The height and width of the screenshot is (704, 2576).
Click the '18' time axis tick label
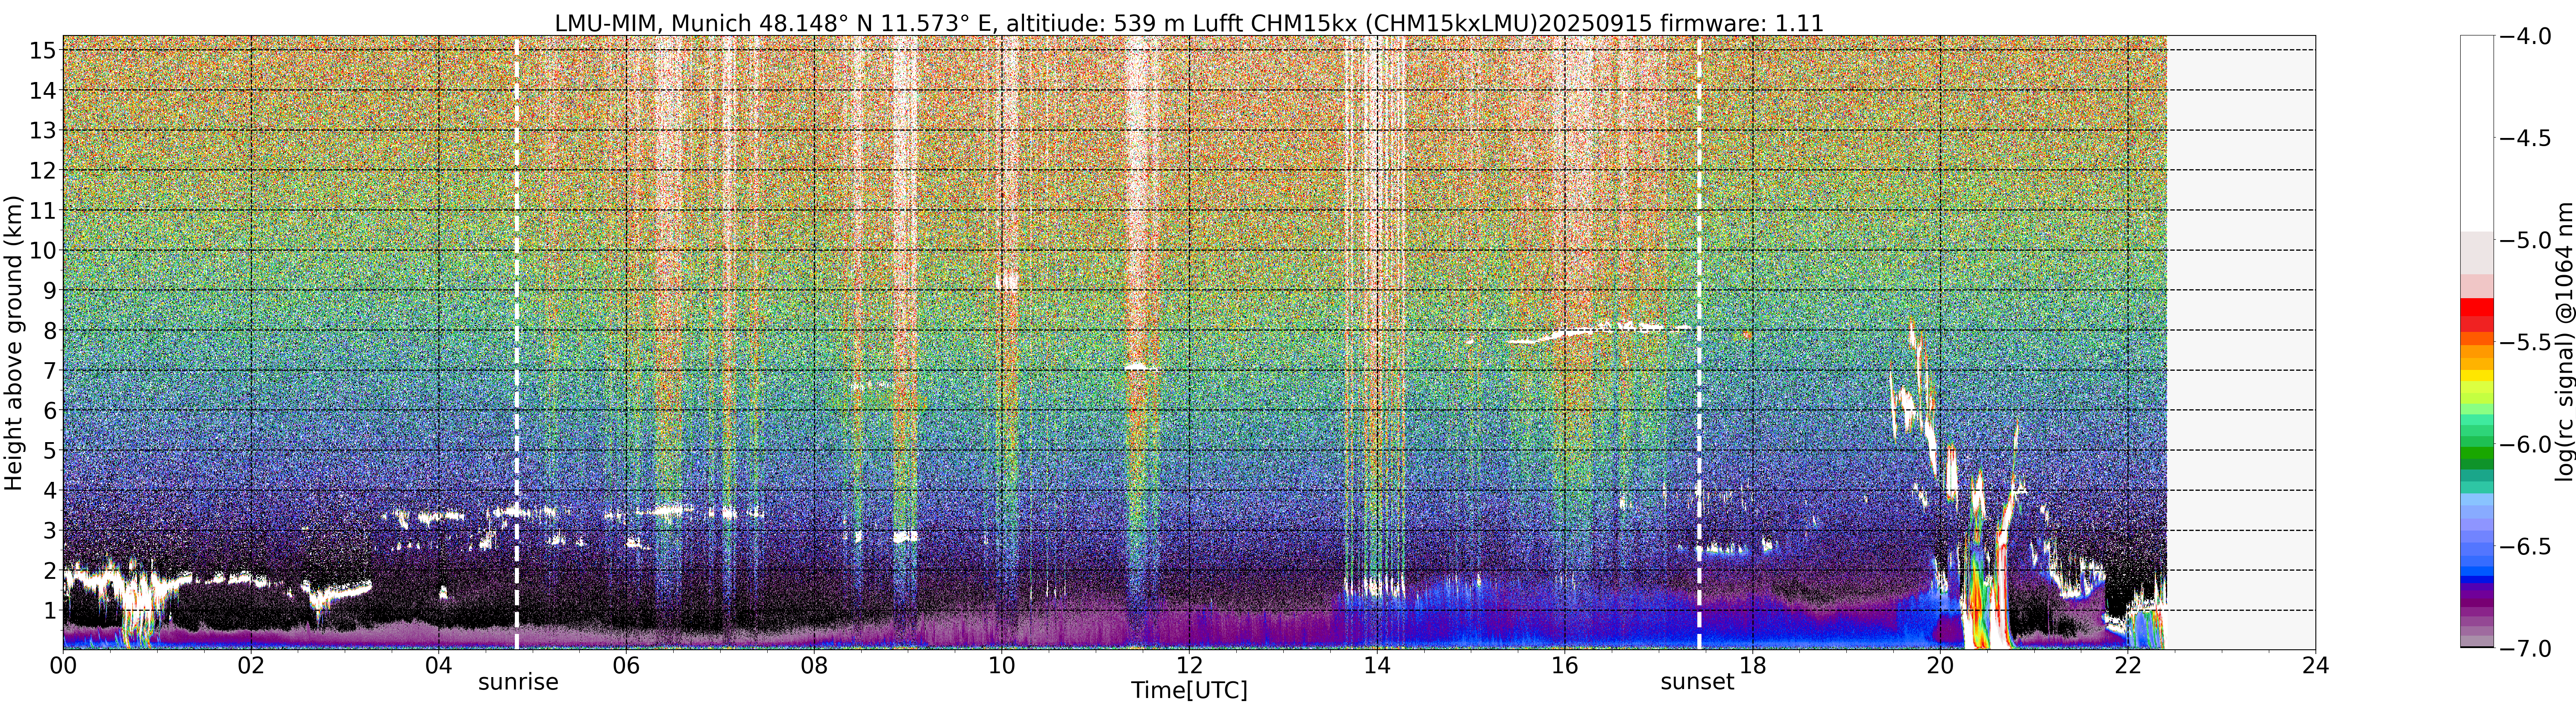tap(1752, 666)
